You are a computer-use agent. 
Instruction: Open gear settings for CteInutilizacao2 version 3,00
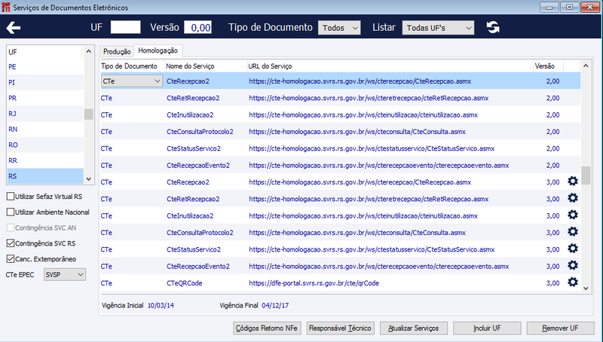[573, 215]
